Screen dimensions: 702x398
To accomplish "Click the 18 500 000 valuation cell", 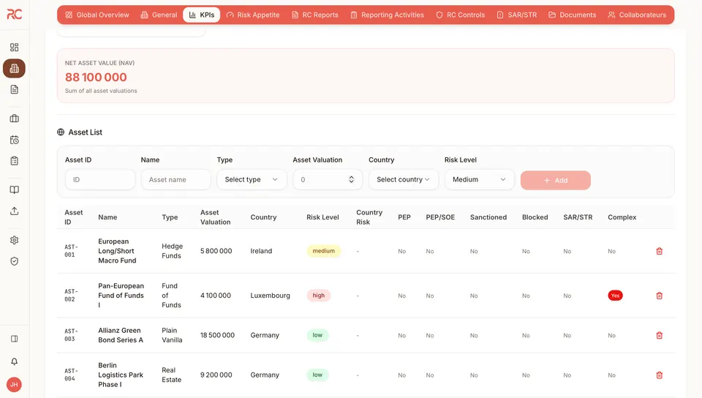I will (217, 335).
